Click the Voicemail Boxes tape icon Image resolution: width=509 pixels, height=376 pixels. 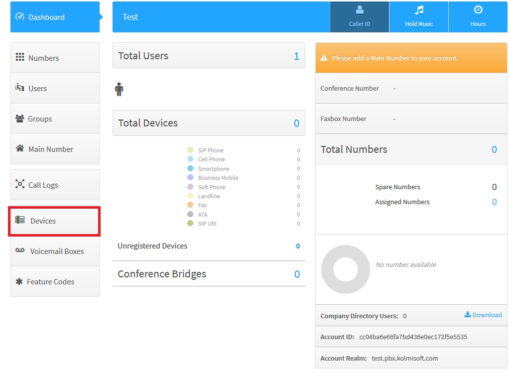(x=20, y=251)
